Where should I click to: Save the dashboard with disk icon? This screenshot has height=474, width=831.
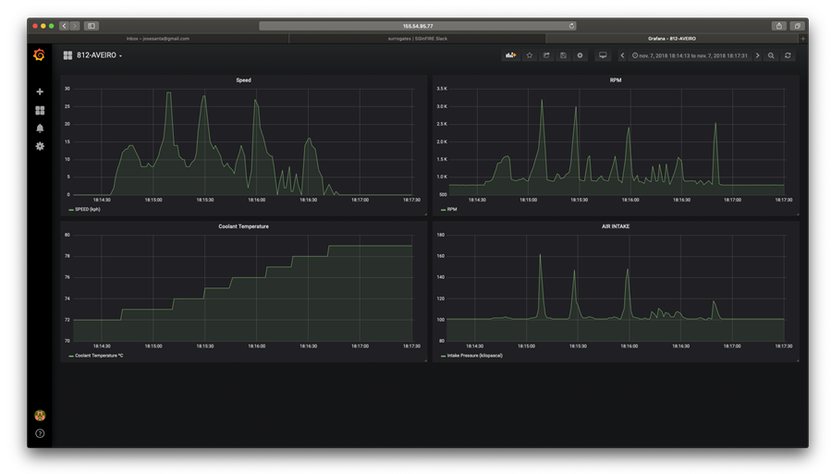(x=563, y=55)
